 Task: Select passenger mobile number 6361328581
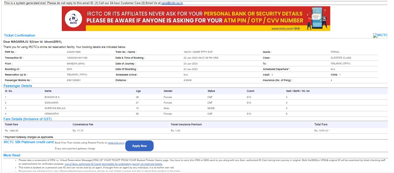(x=74, y=80)
